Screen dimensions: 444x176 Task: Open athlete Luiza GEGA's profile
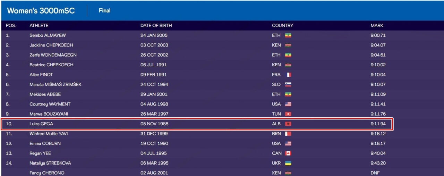[41, 124]
